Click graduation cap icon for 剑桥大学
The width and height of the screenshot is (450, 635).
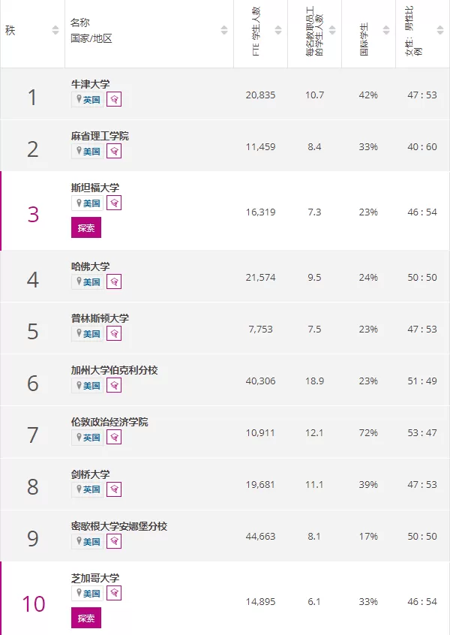[x=114, y=489]
